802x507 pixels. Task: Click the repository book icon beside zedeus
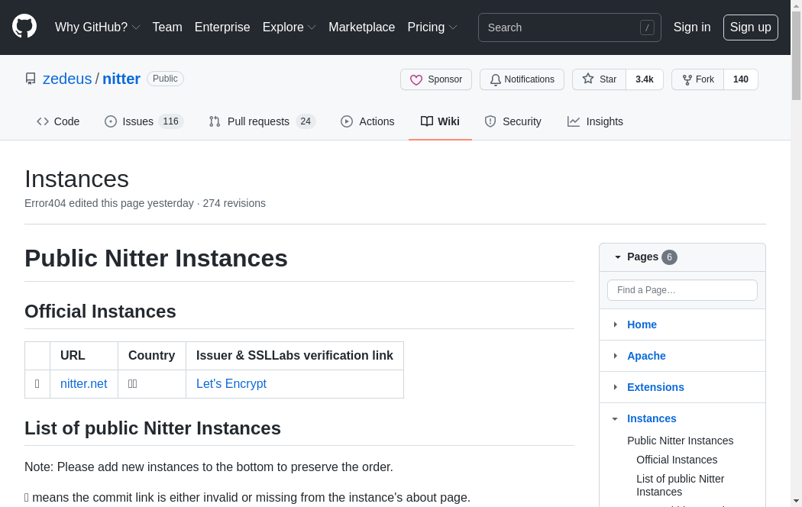point(31,79)
